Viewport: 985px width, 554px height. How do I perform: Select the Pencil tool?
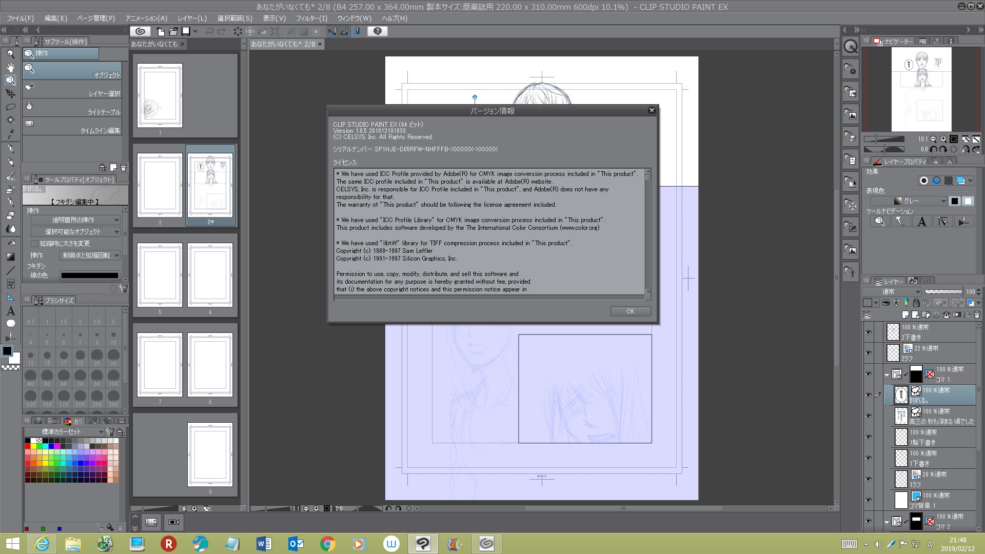pyautogui.click(x=10, y=162)
